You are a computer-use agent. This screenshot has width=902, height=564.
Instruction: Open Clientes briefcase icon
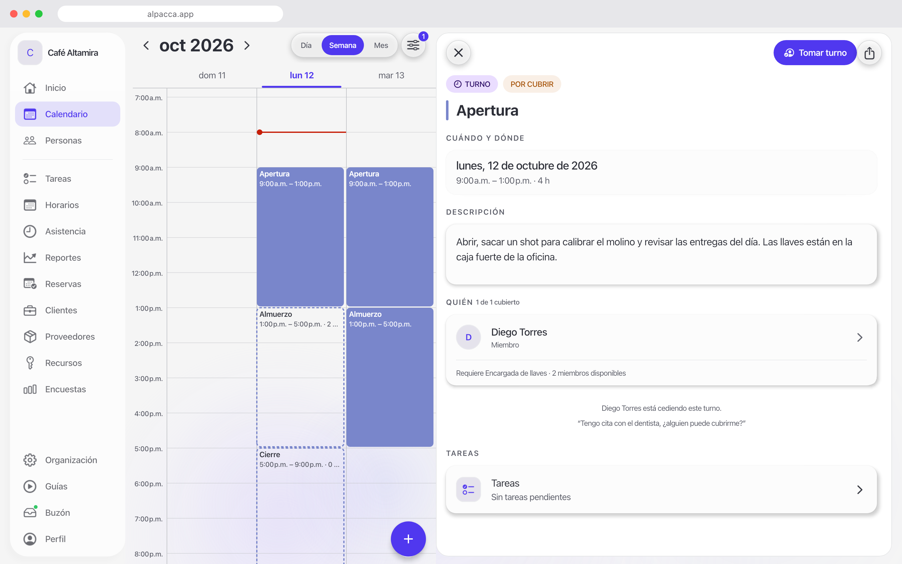point(30,310)
